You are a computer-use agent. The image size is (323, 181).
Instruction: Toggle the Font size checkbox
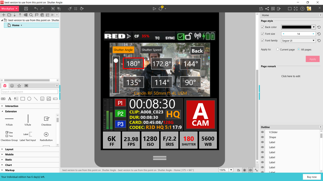point(263,34)
